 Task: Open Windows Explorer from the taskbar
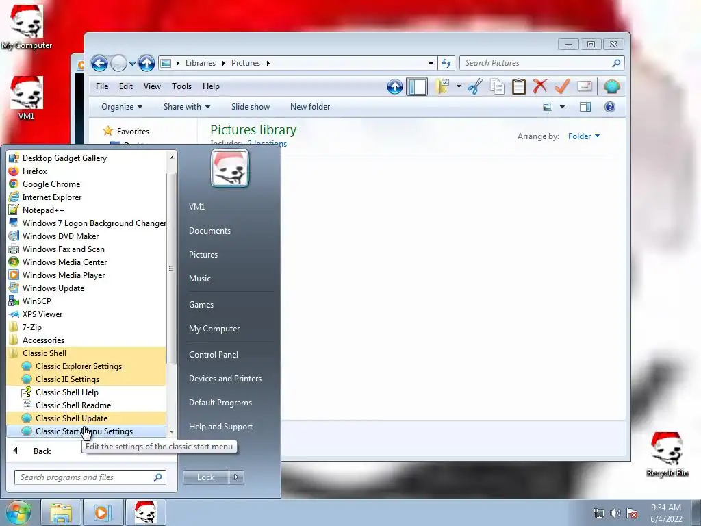pyautogui.click(x=61, y=513)
